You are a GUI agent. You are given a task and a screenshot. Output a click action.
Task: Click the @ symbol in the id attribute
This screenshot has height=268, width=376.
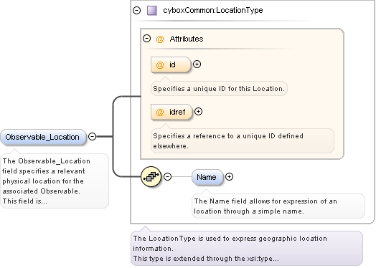click(160, 65)
